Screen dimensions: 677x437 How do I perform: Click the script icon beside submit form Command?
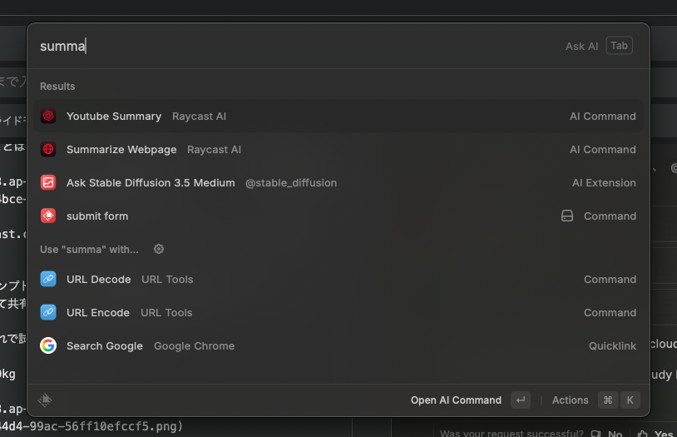(x=567, y=216)
